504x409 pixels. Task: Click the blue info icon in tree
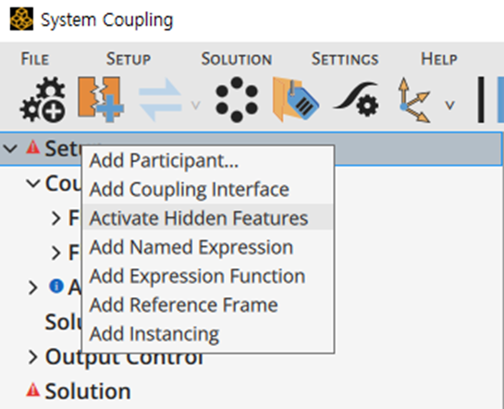pos(56,286)
